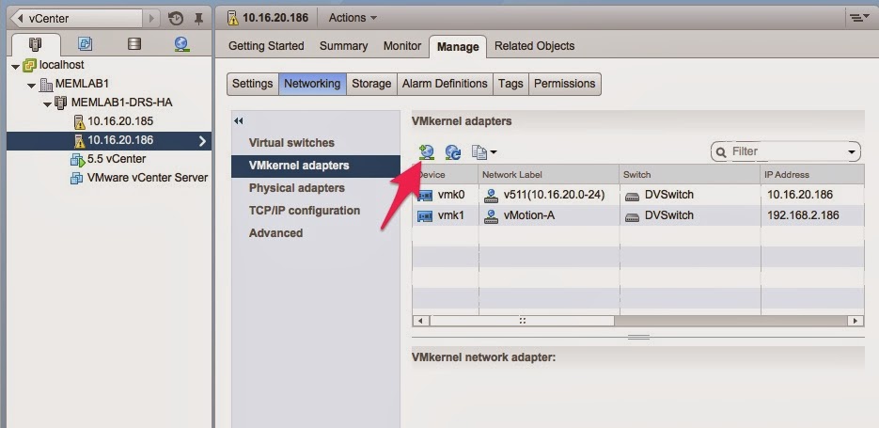Screen dimensions: 879x428
Task: Sort by the Switch column header
Action: [690, 174]
